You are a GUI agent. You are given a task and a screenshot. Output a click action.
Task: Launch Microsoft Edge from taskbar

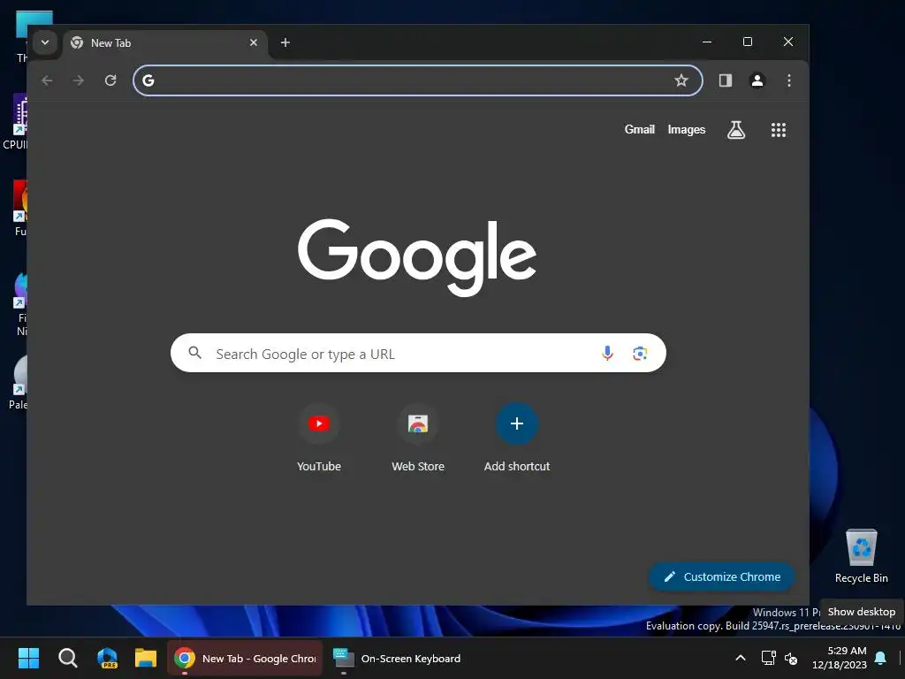pyautogui.click(x=107, y=658)
